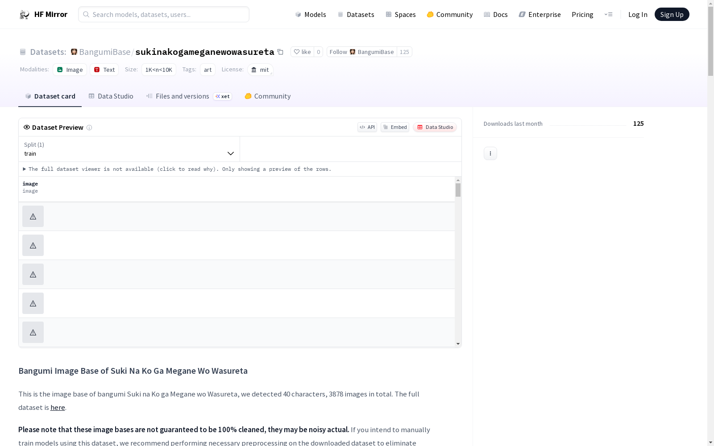Go to Pricing
714x446 pixels.
pos(582,14)
